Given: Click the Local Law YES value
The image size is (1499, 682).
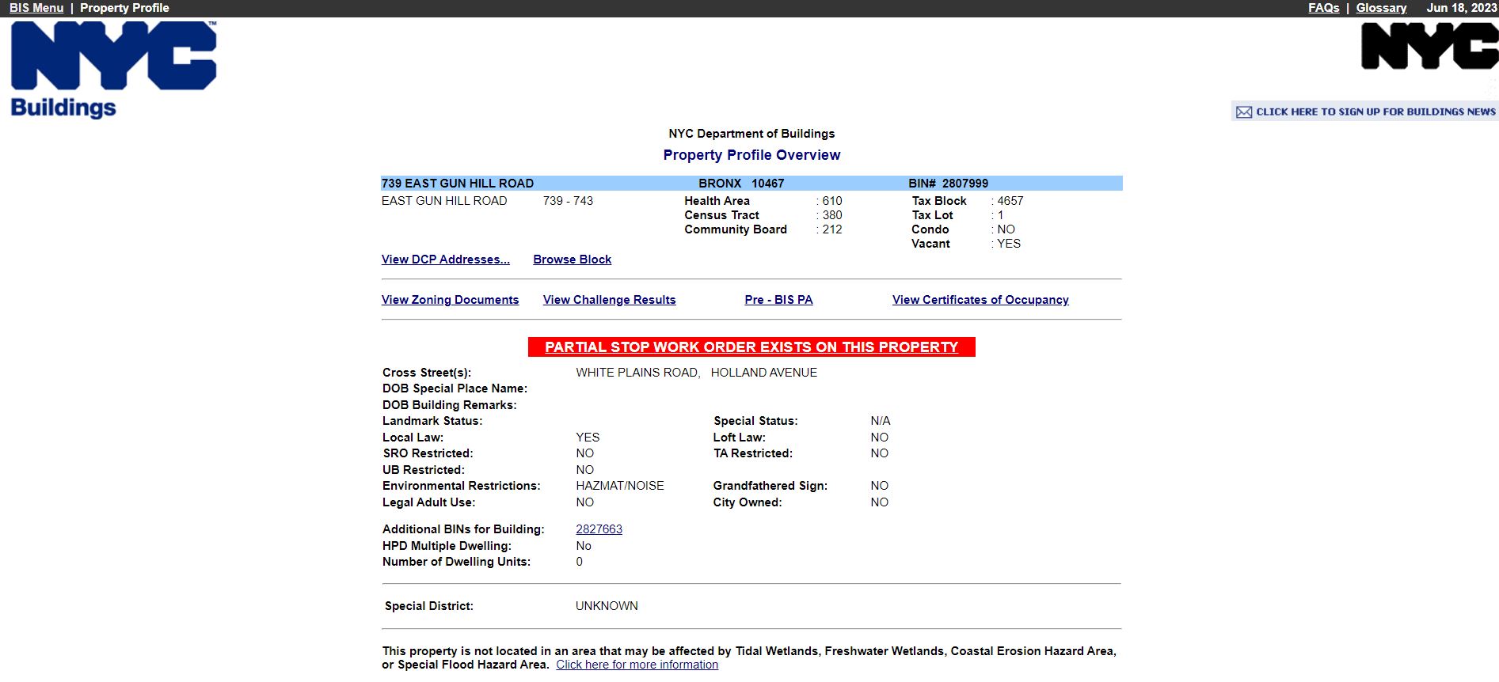Looking at the screenshot, I should point(588,438).
